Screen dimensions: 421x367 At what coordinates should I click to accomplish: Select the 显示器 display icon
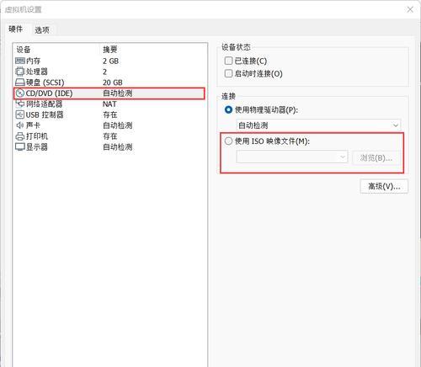[x=20, y=146]
